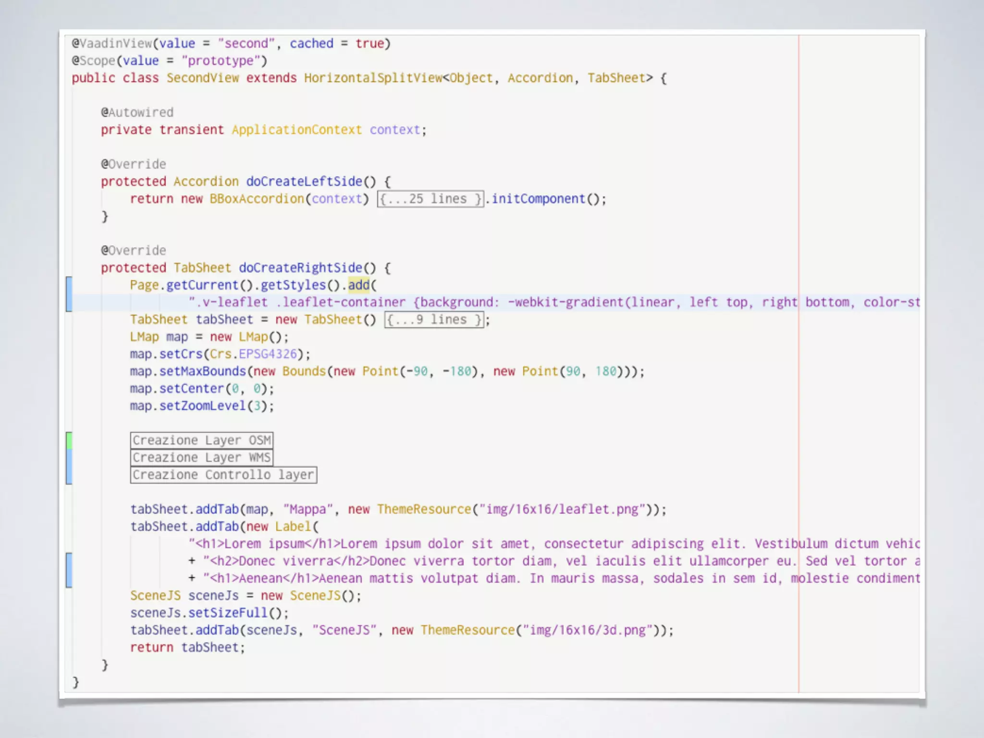Click the highlighted 'add' method call
The image size is (984, 738).
point(358,285)
